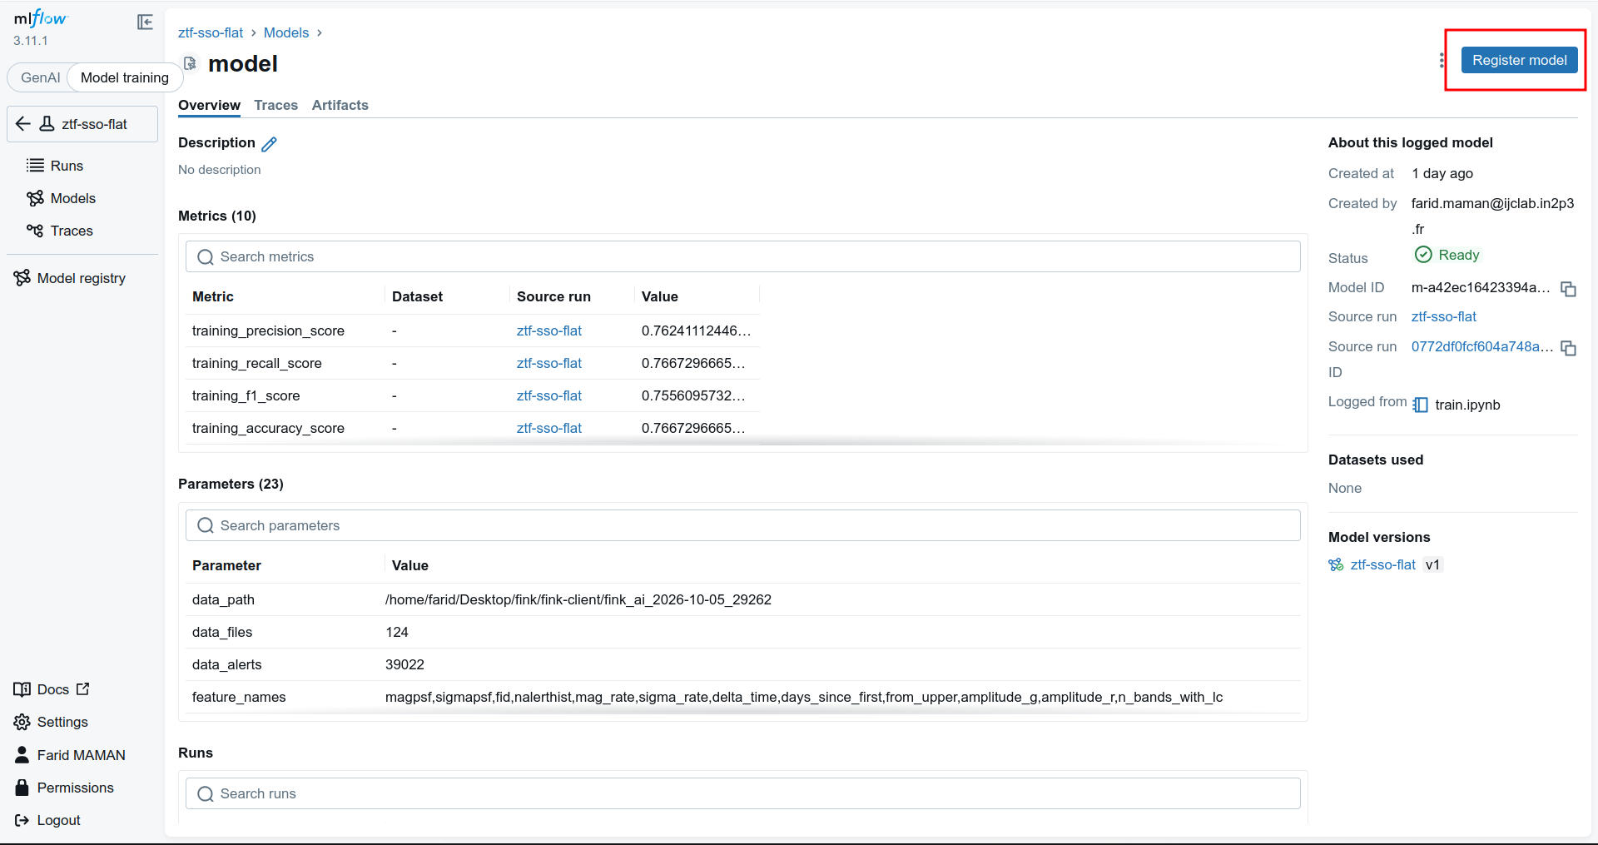Open the three-dot overflow menu

coord(1442,60)
